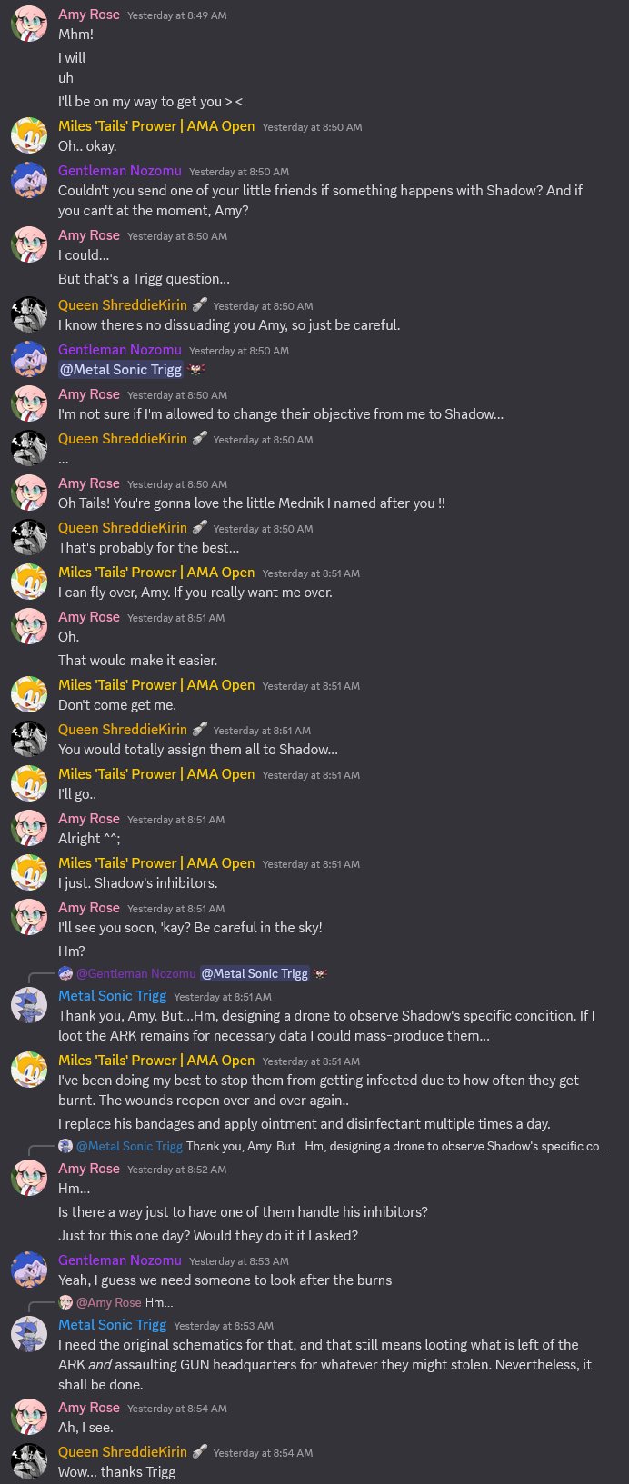Click the timestamp "Yesterday at 8:49 AM"
This screenshot has width=629, height=1484.
click(177, 16)
